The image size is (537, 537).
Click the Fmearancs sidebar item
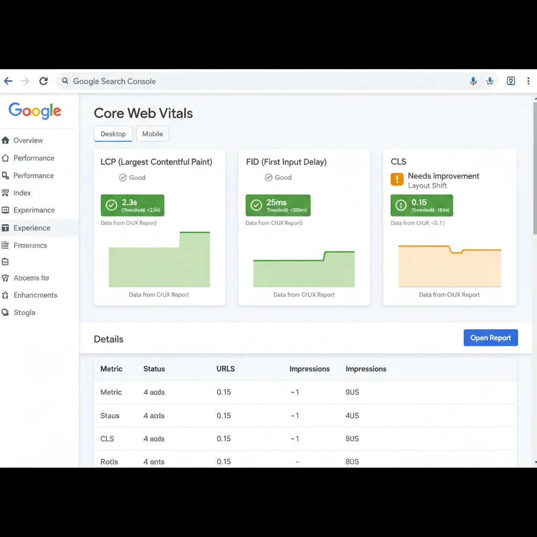click(30, 245)
